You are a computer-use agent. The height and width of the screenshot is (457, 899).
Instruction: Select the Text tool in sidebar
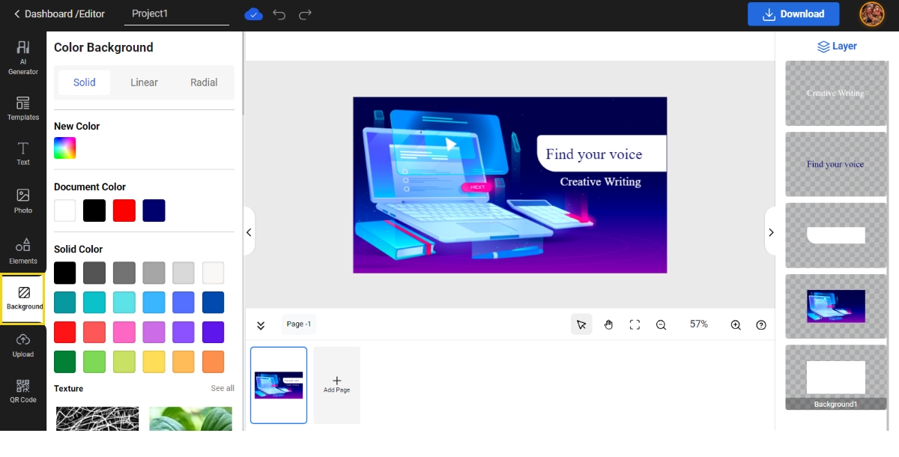coord(23,153)
